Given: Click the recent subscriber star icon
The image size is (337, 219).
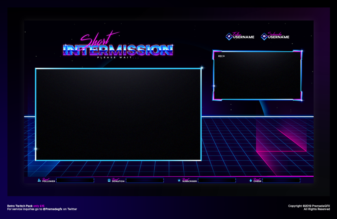Looking at the screenshot, I should point(179,181).
